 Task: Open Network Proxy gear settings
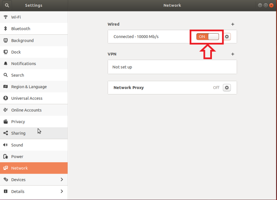point(227,88)
